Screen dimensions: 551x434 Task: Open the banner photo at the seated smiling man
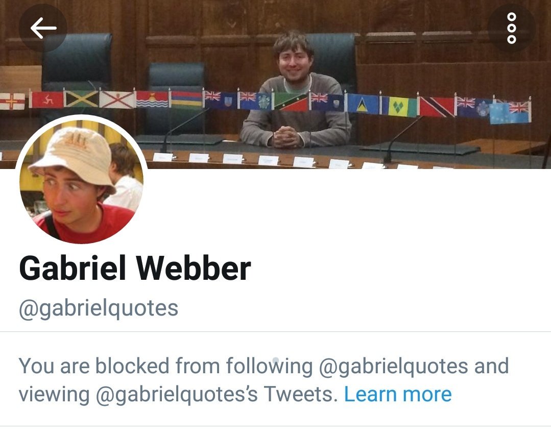point(294,90)
